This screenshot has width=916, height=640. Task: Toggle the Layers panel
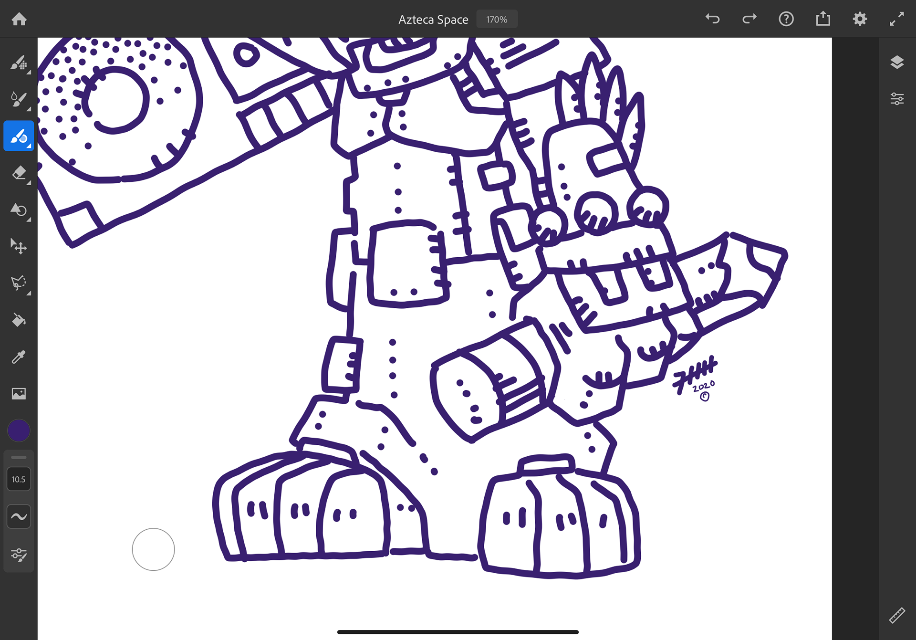897,63
